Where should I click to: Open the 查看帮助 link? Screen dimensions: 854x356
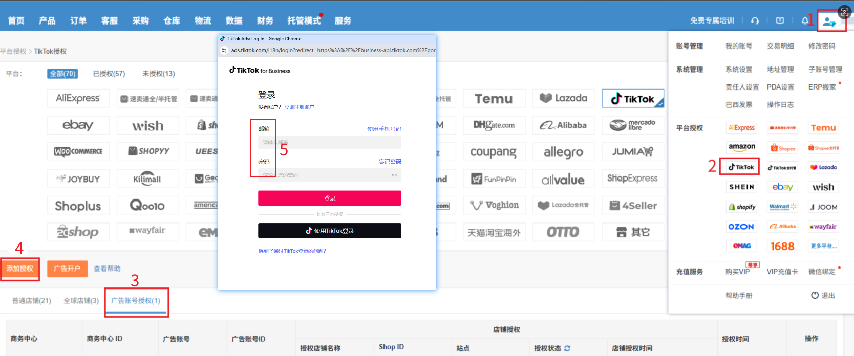[108, 269]
